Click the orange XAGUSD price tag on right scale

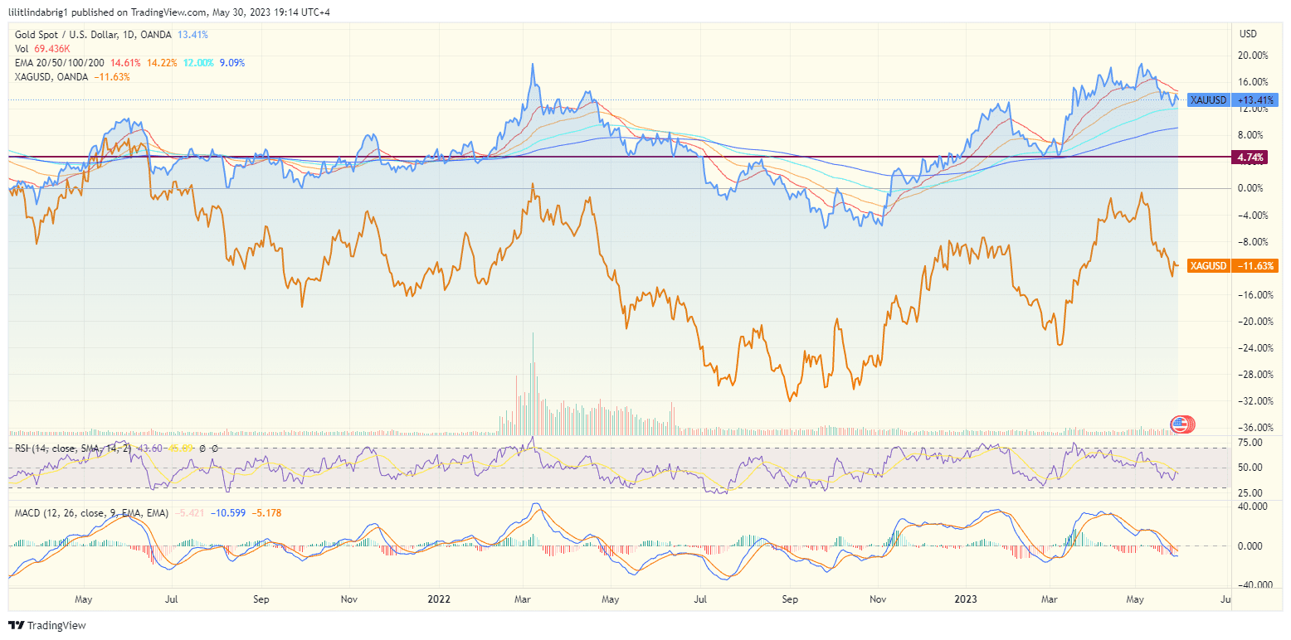pos(1207,266)
